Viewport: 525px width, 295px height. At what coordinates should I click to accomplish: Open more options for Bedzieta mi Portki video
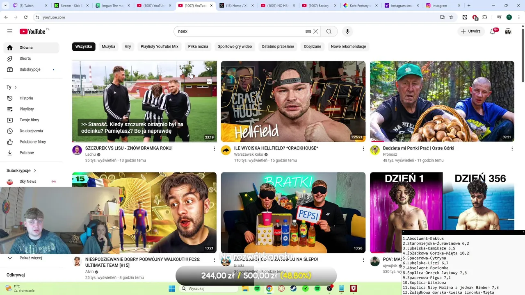512,148
